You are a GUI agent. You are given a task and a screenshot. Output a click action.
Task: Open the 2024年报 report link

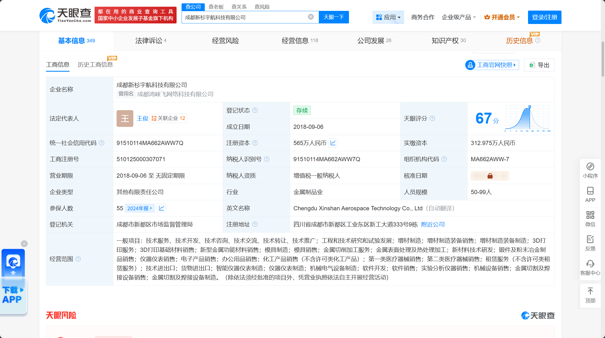pyautogui.click(x=139, y=208)
